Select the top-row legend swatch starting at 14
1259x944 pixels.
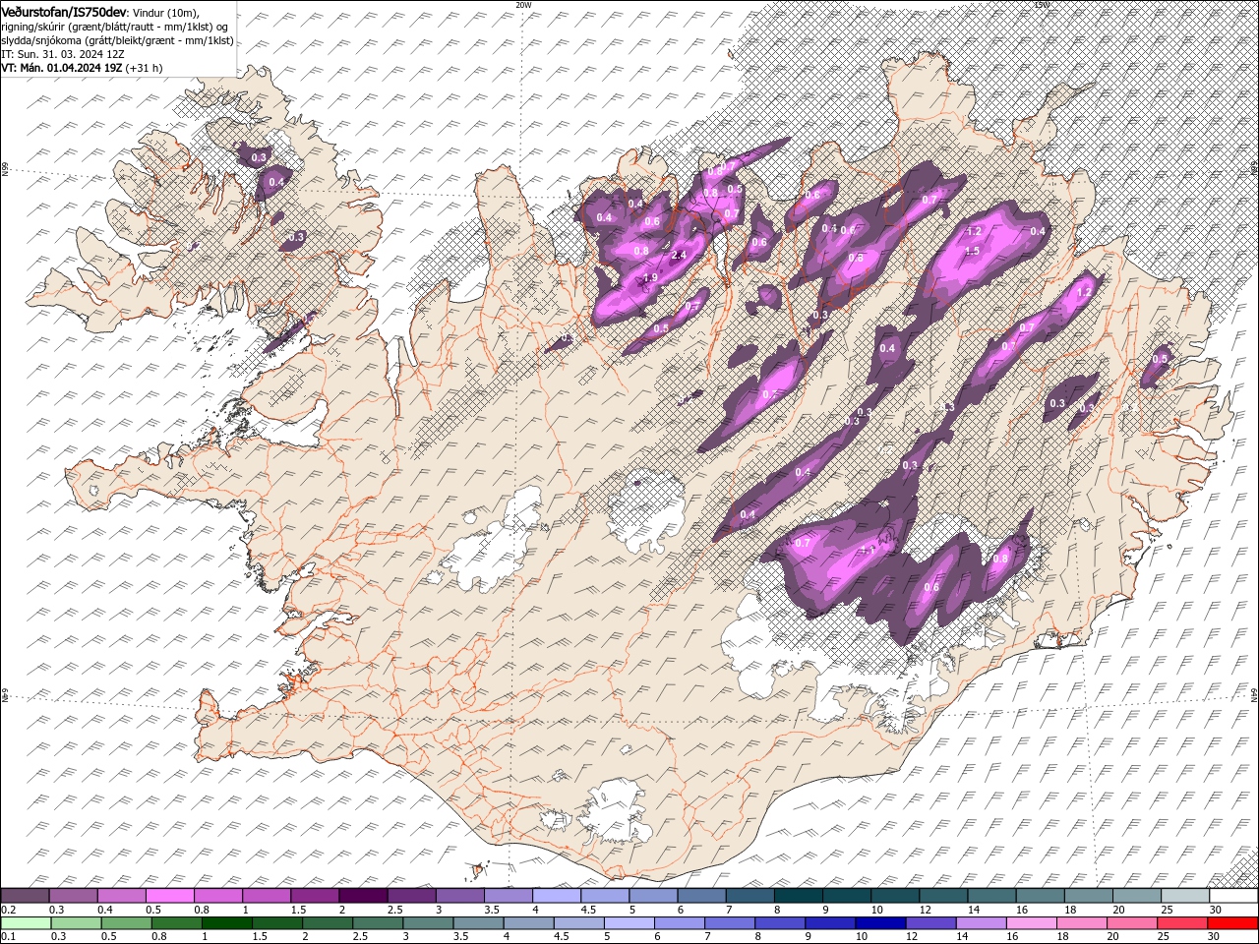point(991,896)
